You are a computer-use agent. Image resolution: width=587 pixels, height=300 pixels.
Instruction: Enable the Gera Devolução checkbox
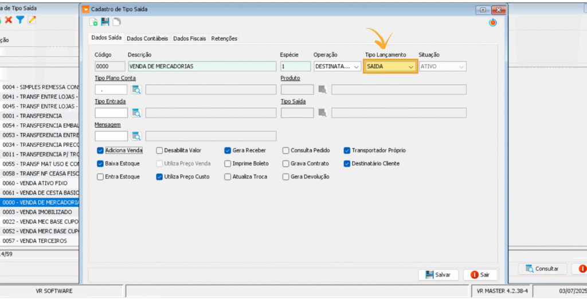[285, 177]
